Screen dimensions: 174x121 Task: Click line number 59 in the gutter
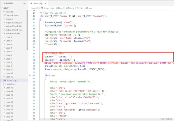[34, 63]
